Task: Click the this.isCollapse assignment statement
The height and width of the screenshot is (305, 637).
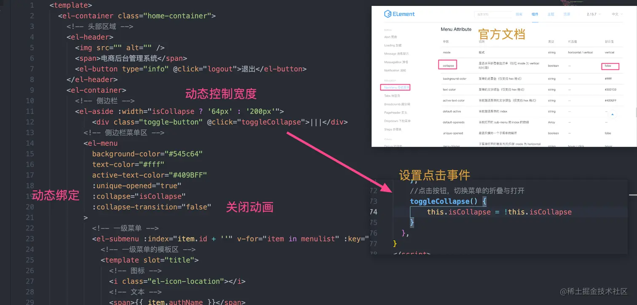Action: pyautogui.click(x=499, y=212)
